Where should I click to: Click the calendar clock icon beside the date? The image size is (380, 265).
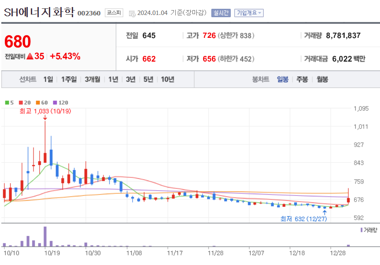click(x=132, y=14)
